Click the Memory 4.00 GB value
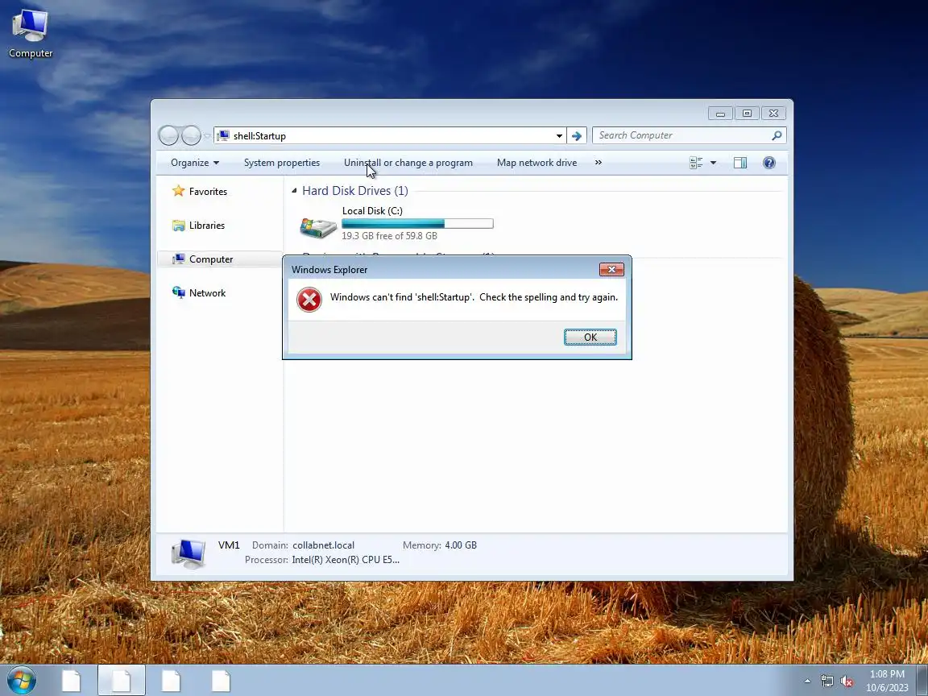928x696 pixels. coord(461,545)
